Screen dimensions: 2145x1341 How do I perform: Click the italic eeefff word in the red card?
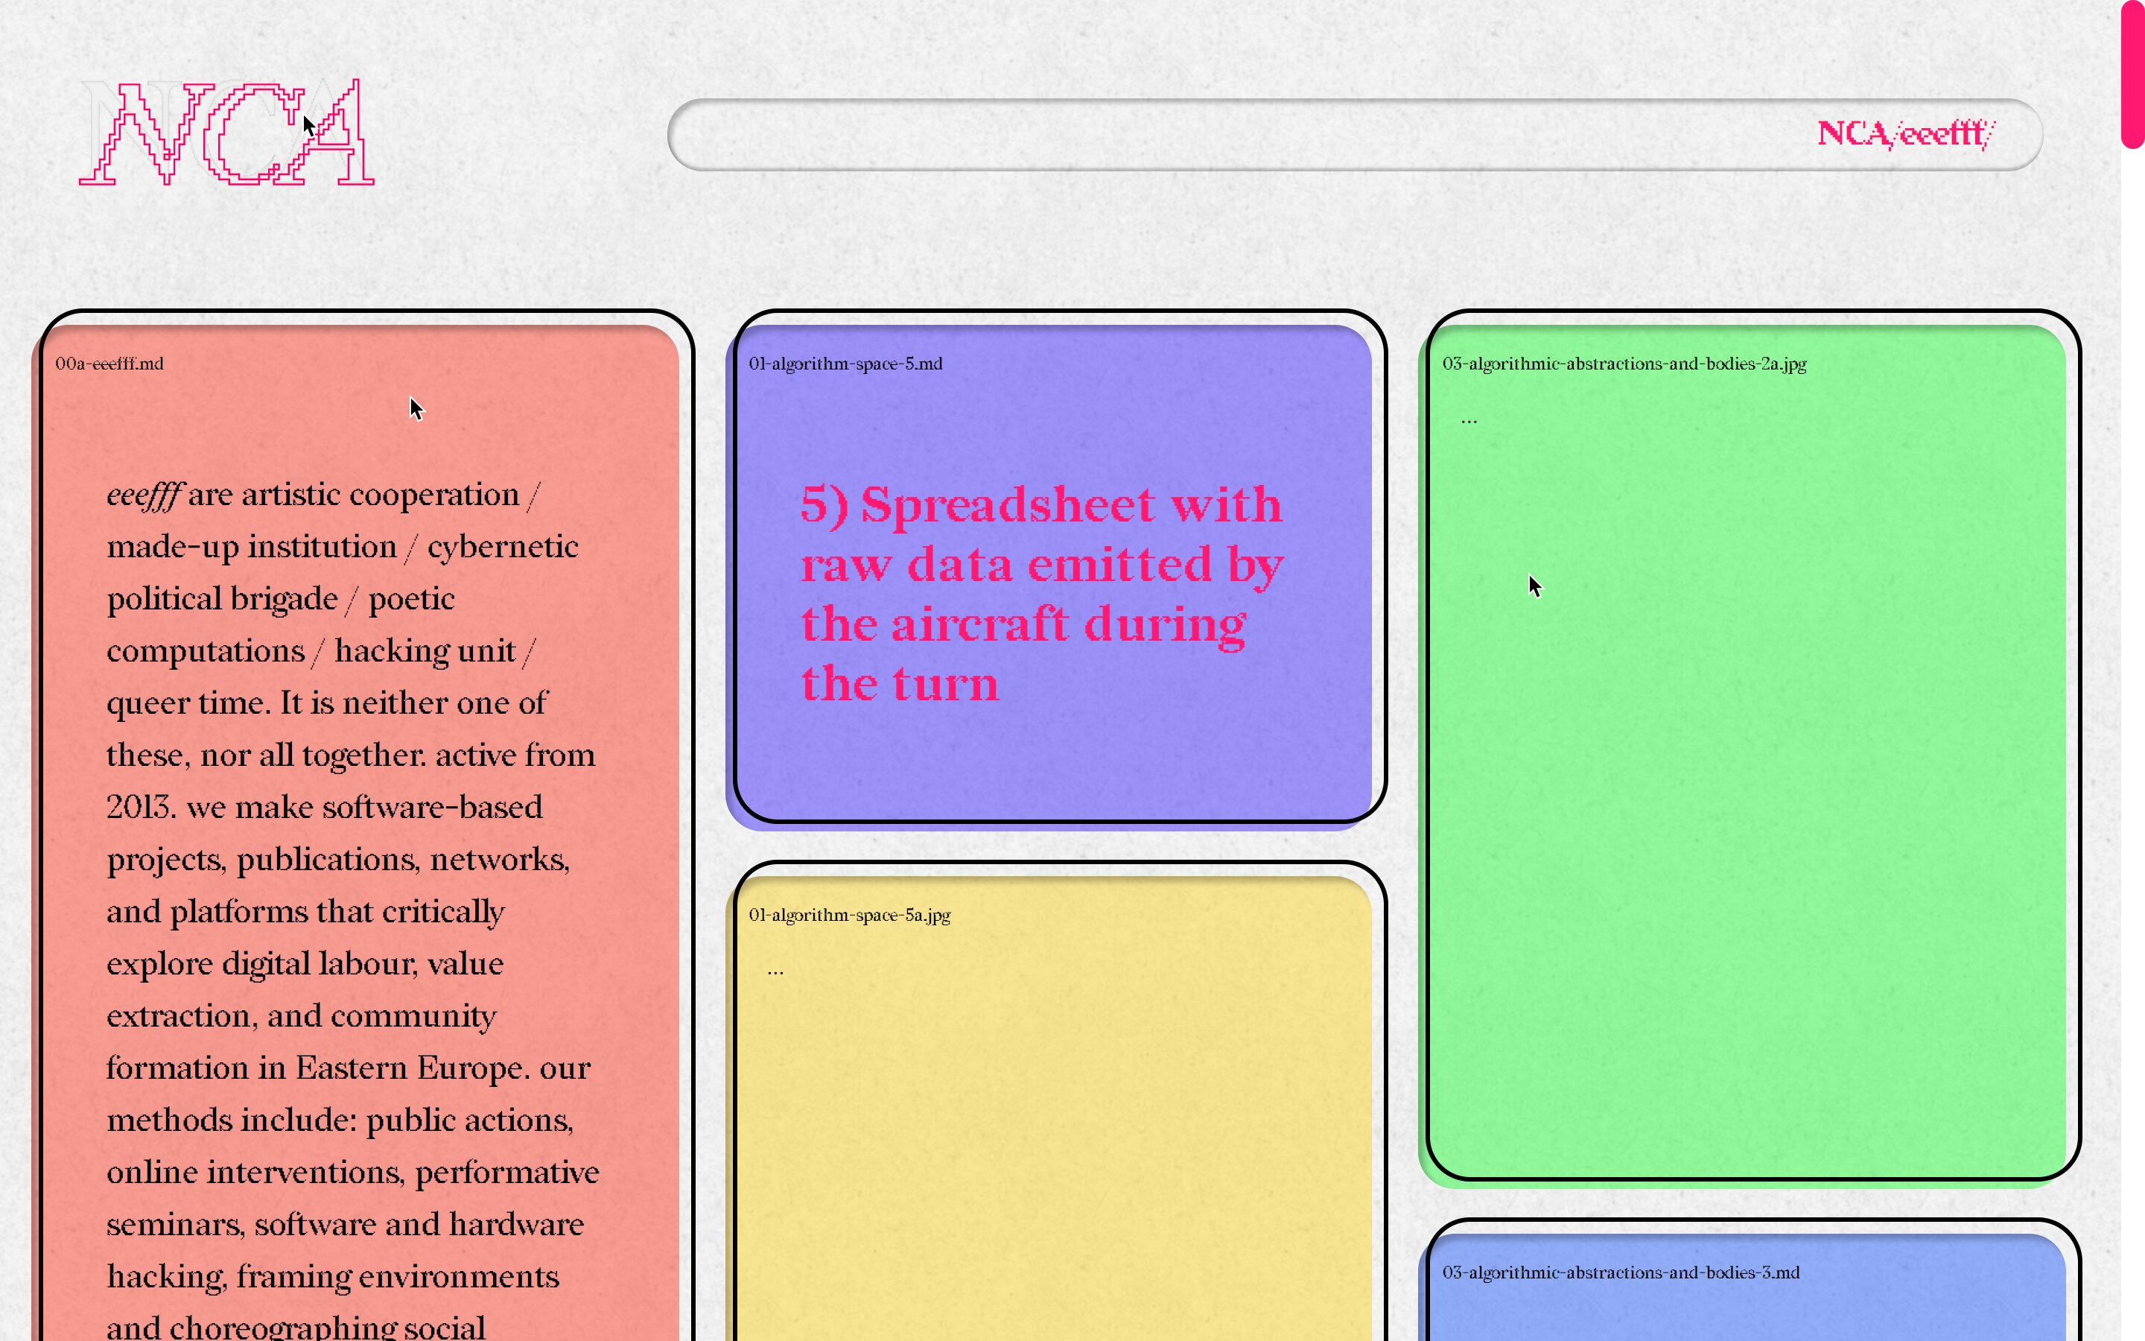pos(144,495)
